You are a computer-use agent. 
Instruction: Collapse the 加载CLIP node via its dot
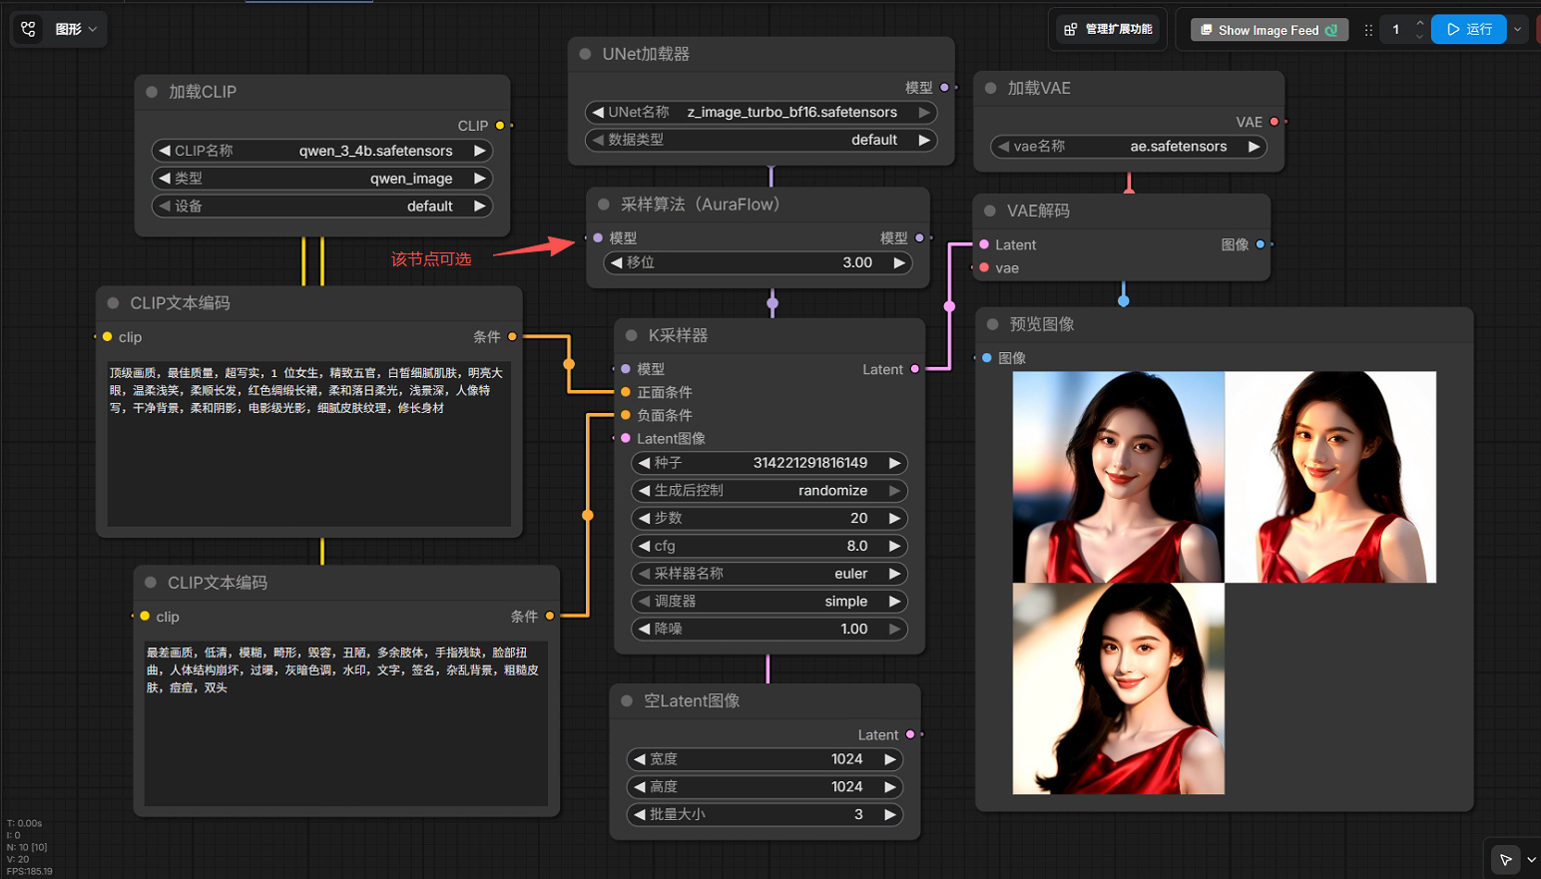[x=152, y=92]
